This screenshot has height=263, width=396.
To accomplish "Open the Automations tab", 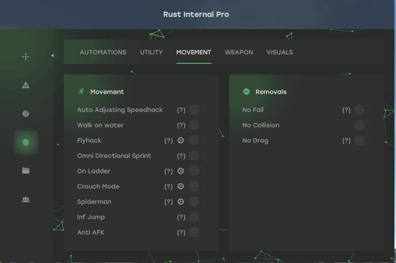I will click(103, 52).
